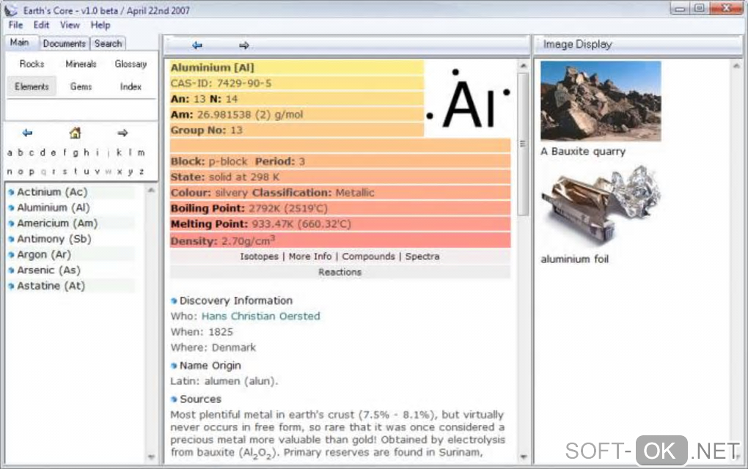Click the Boiling Point: 2792K row

click(x=340, y=208)
